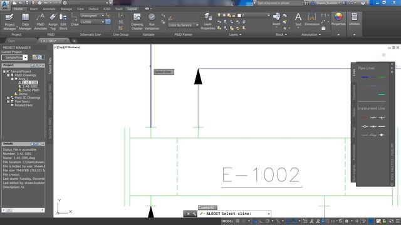Open the Home ribbon tab
The image size is (401, 225).
[x=18, y=9]
